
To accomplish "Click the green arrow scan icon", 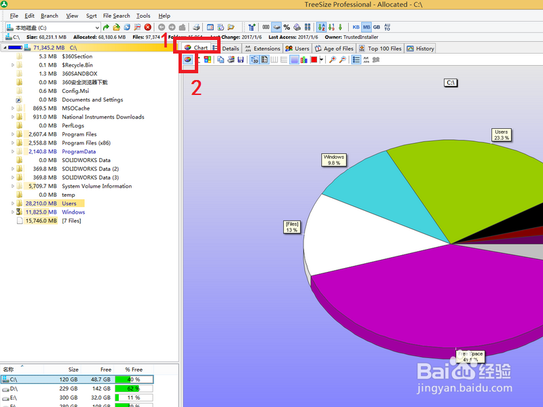I will click(x=106, y=27).
